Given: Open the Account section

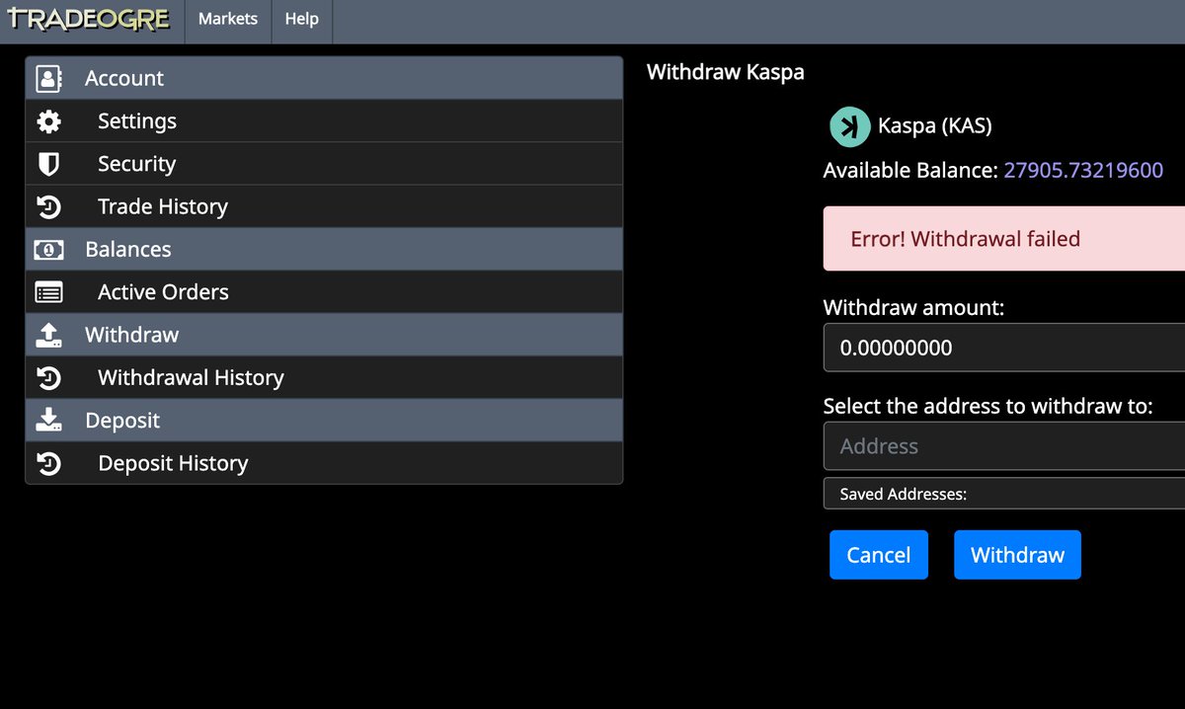Looking at the screenshot, I should pos(324,78).
